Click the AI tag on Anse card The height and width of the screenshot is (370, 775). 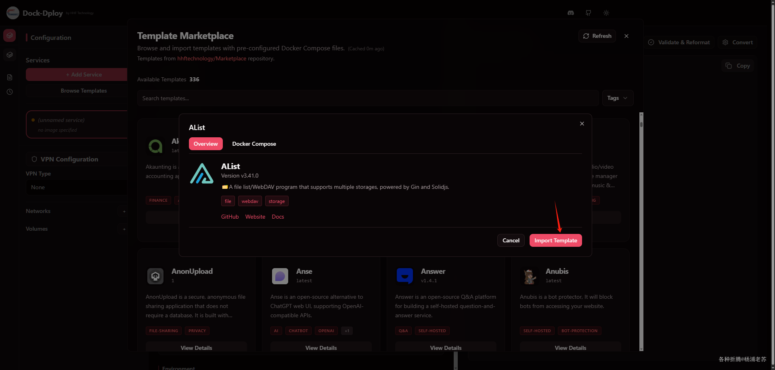coord(276,331)
